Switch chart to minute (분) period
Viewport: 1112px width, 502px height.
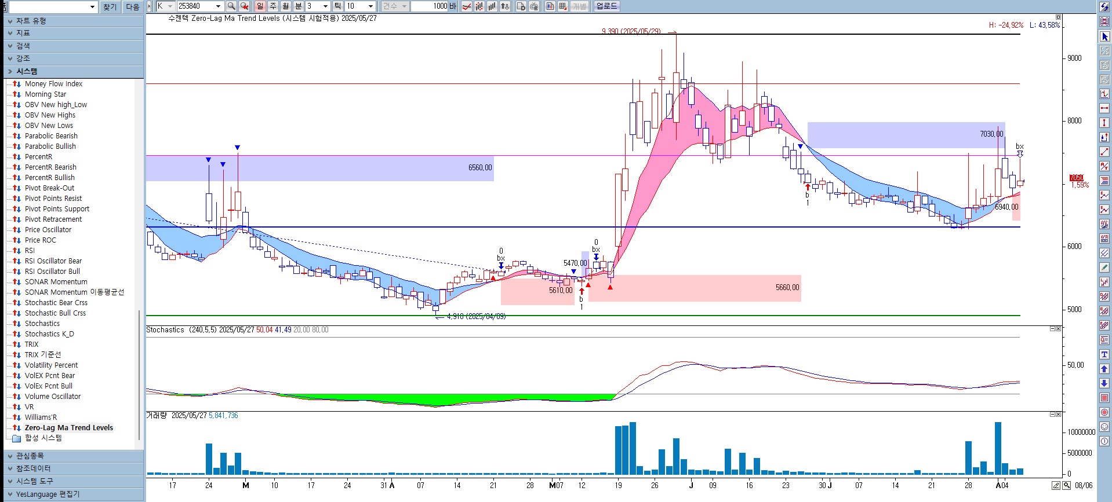tap(298, 6)
